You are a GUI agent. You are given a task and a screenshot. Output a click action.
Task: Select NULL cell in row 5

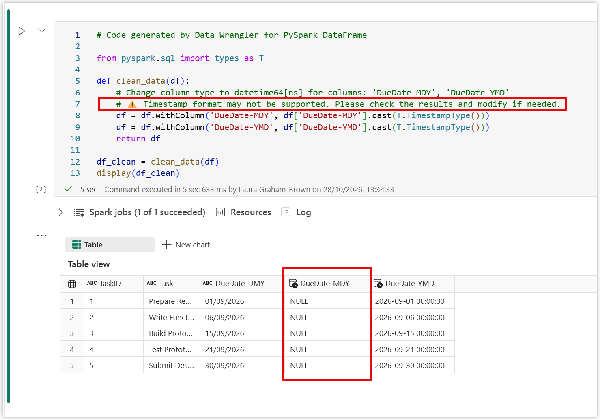(327, 365)
